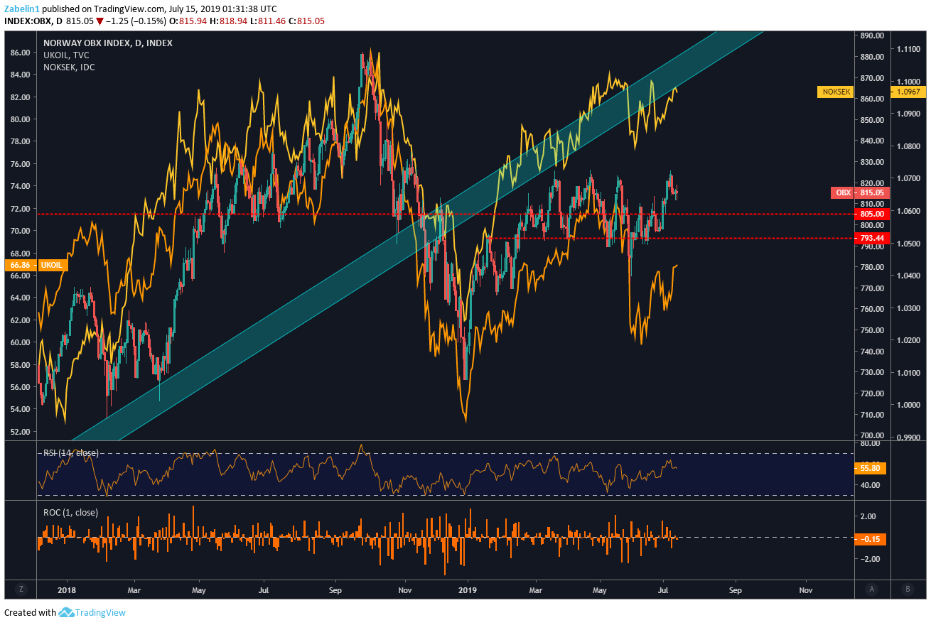Click the ROC (1, close) indicator title
The height and width of the screenshot is (625, 931).
coord(70,511)
